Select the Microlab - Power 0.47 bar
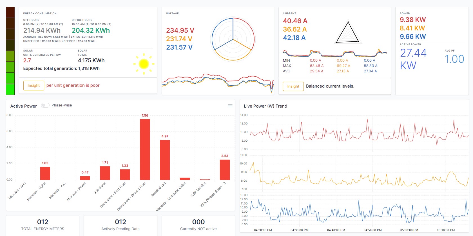This screenshot has width=473, height=236. point(85,178)
